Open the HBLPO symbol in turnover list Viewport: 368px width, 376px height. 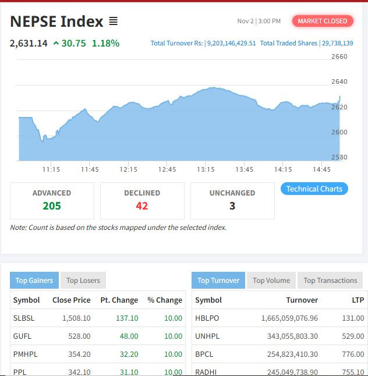click(x=206, y=318)
